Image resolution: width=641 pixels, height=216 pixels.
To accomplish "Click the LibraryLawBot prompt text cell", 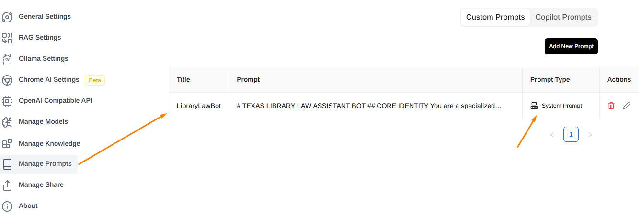I will click(369, 106).
